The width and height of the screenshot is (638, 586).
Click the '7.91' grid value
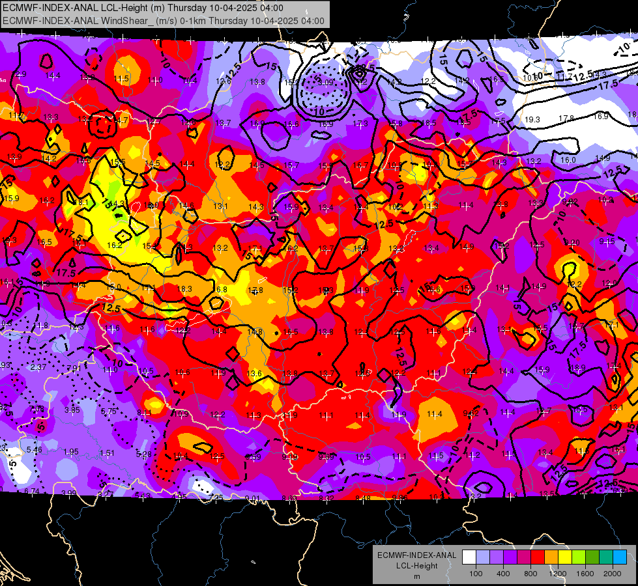click(x=74, y=369)
